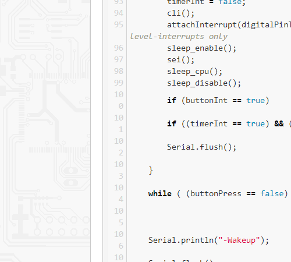
Task: Click line number 97
Action: point(119,60)
